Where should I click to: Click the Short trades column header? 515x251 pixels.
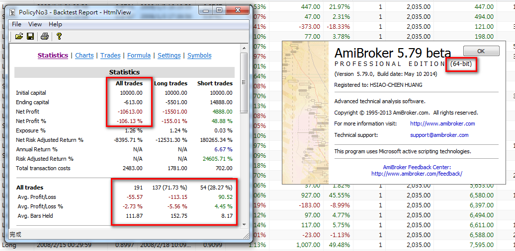pyautogui.click(x=215, y=83)
